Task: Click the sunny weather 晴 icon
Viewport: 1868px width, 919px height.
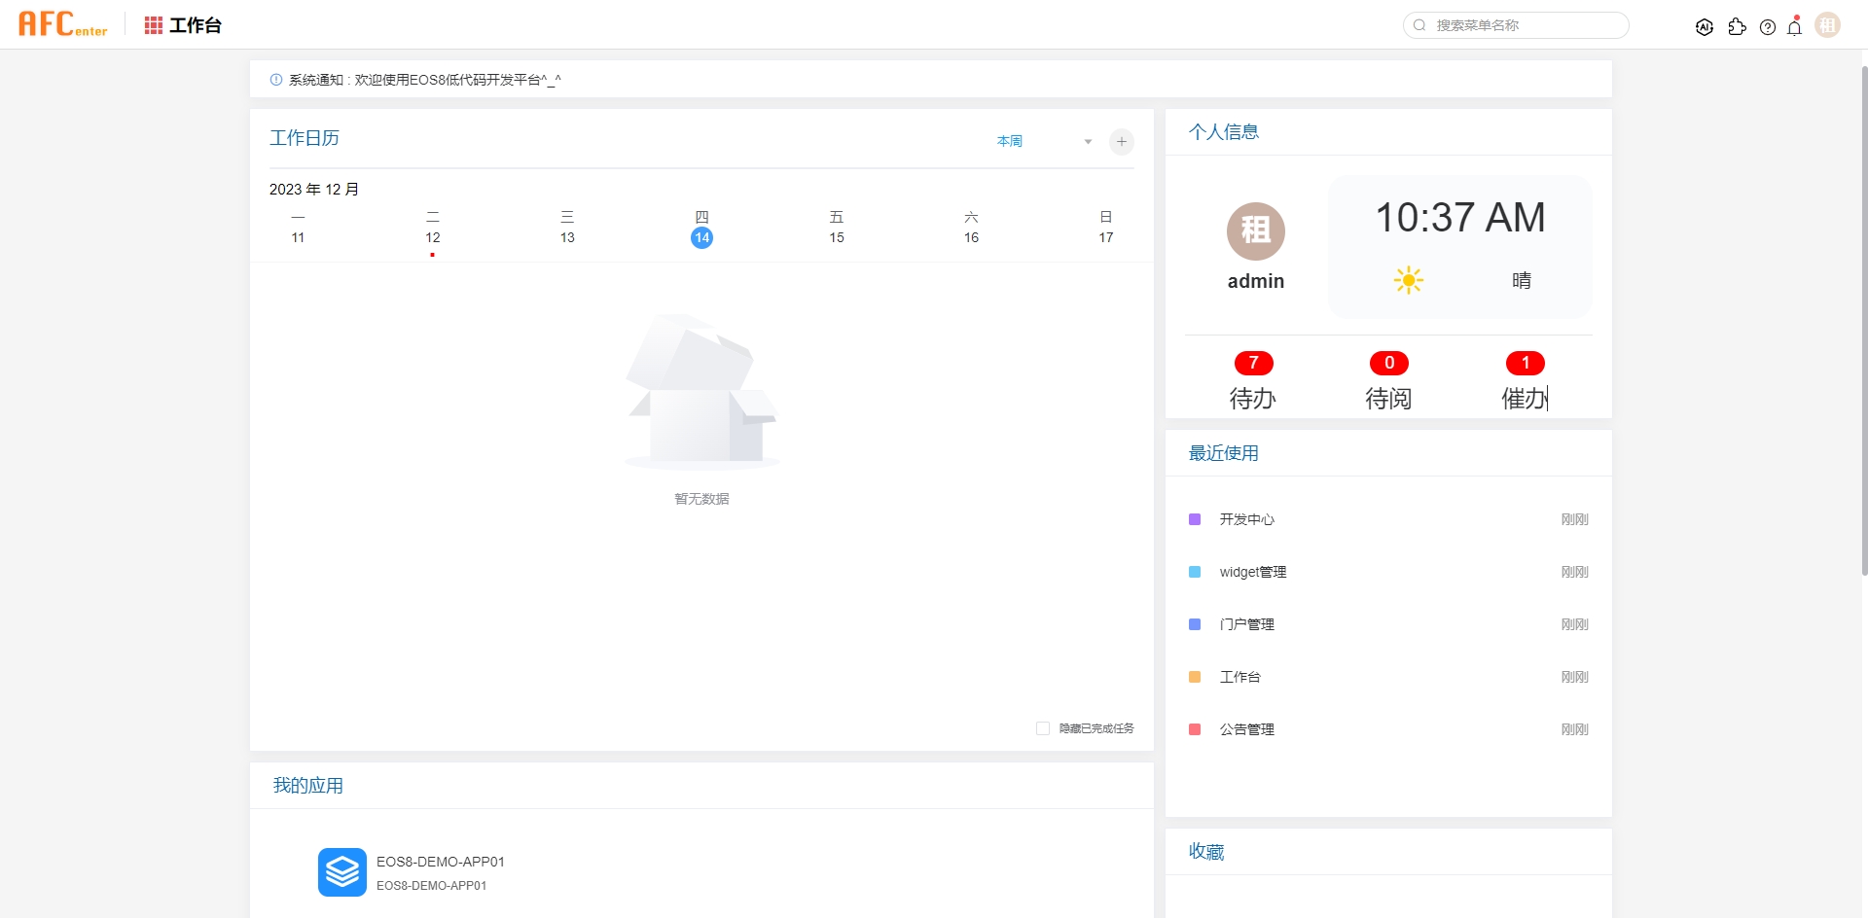Action: [x=1408, y=280]
